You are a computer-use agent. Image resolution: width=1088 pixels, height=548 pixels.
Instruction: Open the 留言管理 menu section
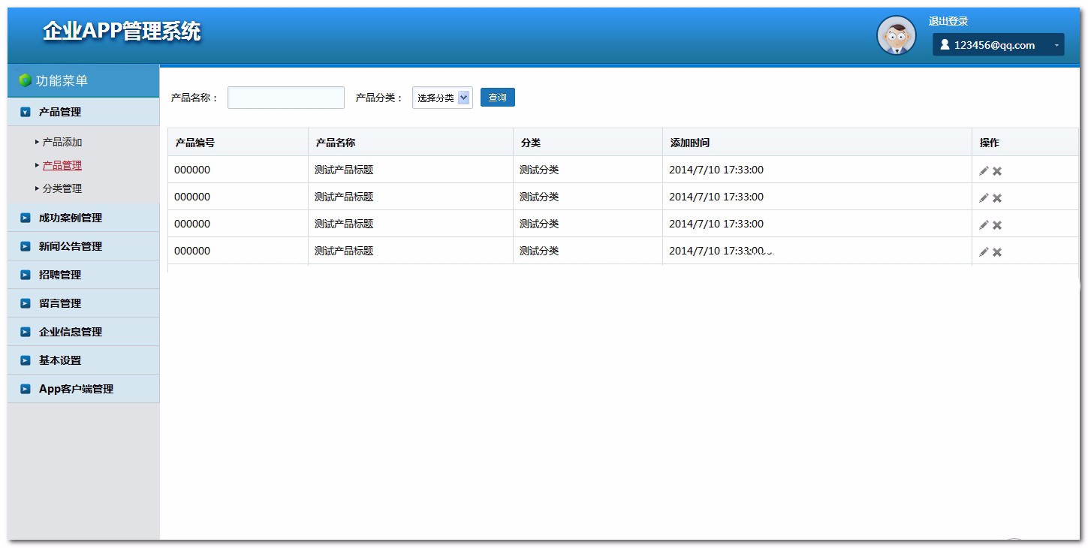click(83, 303)
